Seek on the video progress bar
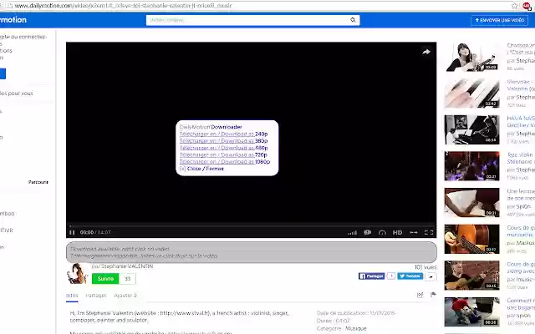 point(251,224)
